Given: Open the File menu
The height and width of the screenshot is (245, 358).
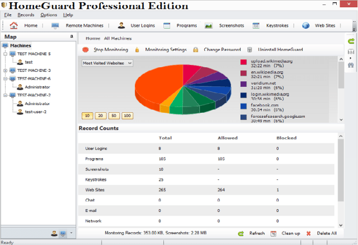Looking at the screenshot, I should (x=8, y=15).
